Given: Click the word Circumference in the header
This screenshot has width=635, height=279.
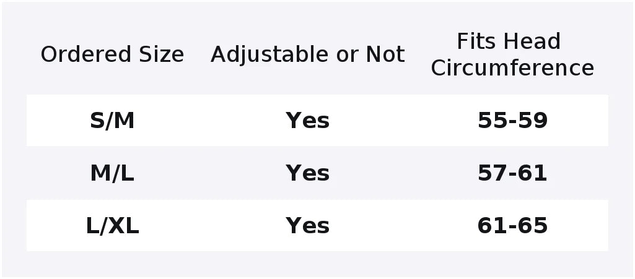Looking at the screenshot, I should [512, 67].
